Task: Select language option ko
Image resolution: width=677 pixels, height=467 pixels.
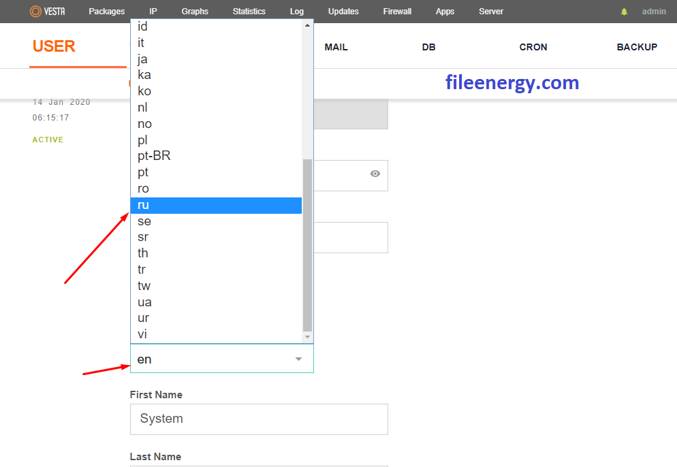Action: (x=216, y=91)
